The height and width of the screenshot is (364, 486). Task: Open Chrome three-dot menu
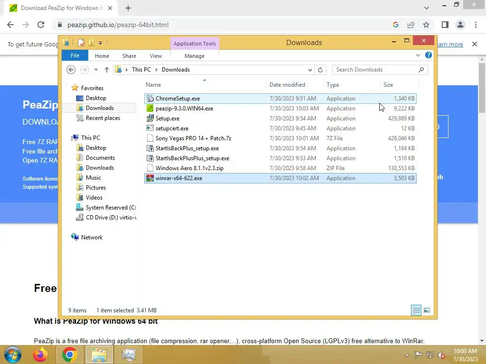(476, 25)
